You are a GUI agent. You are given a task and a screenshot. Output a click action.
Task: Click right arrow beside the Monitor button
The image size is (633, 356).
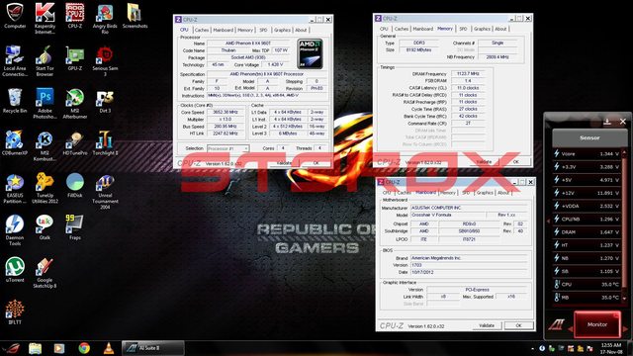click(x=625, y=329)
